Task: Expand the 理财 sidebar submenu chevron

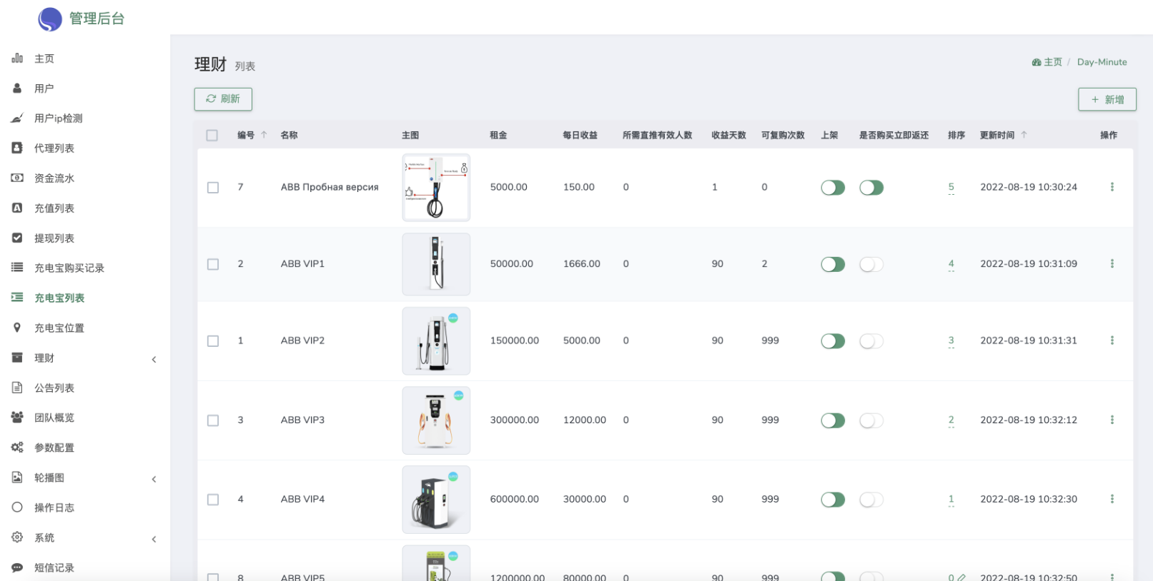Action: (x=154, y=359)
